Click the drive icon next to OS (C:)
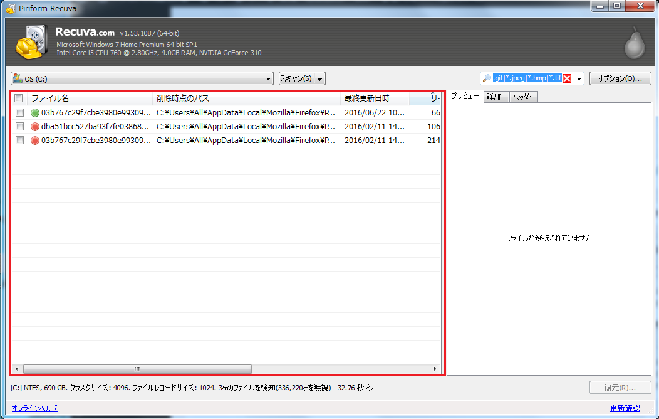This screenshot has height=419, width=659. pos(18,78)
